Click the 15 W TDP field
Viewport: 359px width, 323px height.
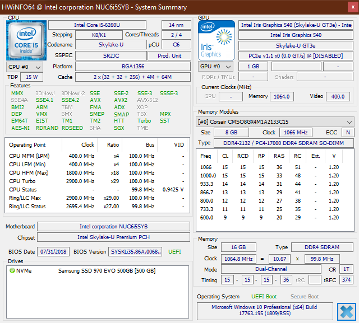click(31, 77)
